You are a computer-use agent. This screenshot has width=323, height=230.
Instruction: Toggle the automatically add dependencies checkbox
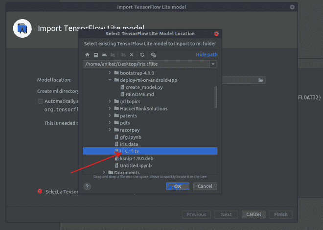click(x=41, y=101)
